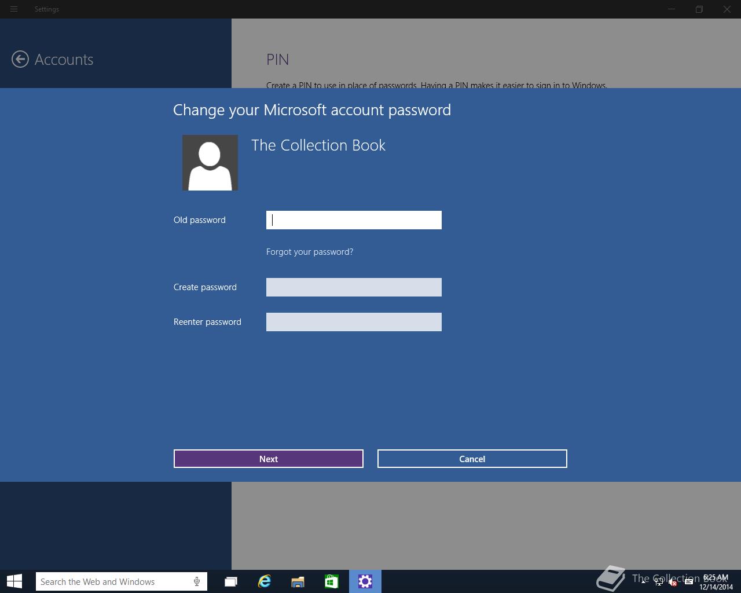Click the Cancel button
The height and width of the screenshot is (593, 741).
pos(472,459)
